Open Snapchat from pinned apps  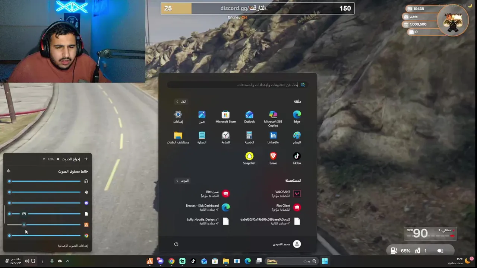[x=249, y=159]
